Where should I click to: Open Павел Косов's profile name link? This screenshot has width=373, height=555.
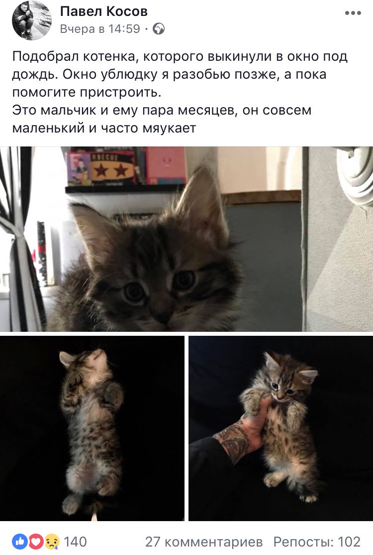(x=104, y=11)
